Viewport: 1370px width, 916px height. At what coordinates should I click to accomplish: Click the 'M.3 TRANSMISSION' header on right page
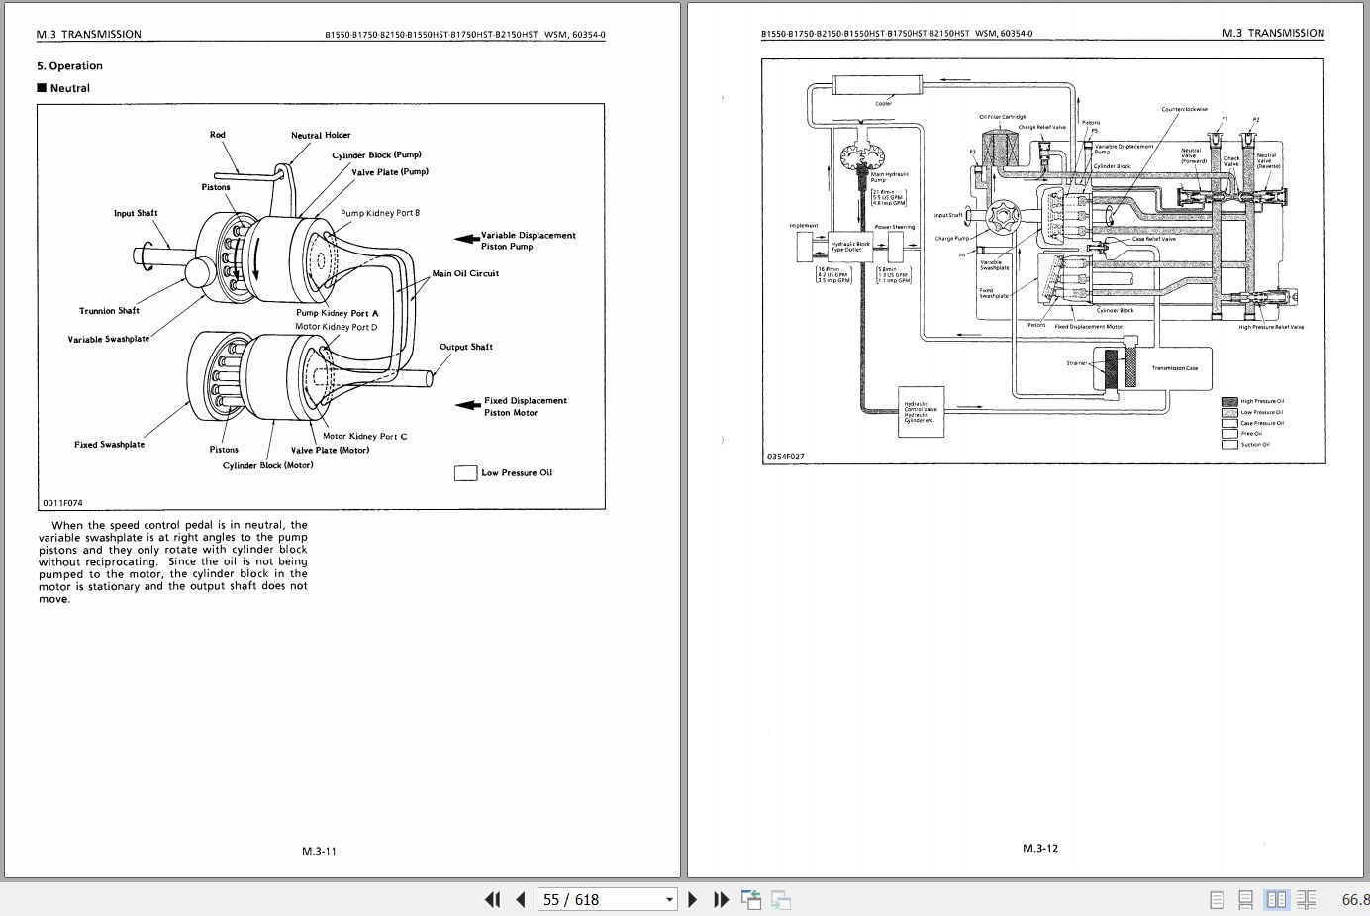click(1273, 33)
